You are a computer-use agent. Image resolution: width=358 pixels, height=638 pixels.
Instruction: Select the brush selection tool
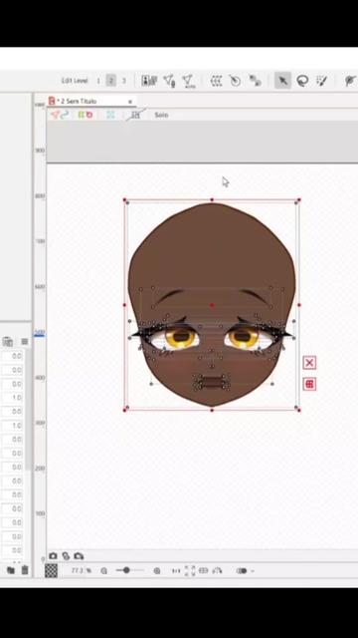click(322, 81)
